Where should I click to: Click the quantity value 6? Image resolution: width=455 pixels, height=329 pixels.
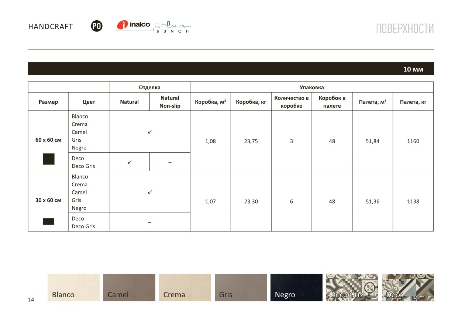[x=292, y=201]
